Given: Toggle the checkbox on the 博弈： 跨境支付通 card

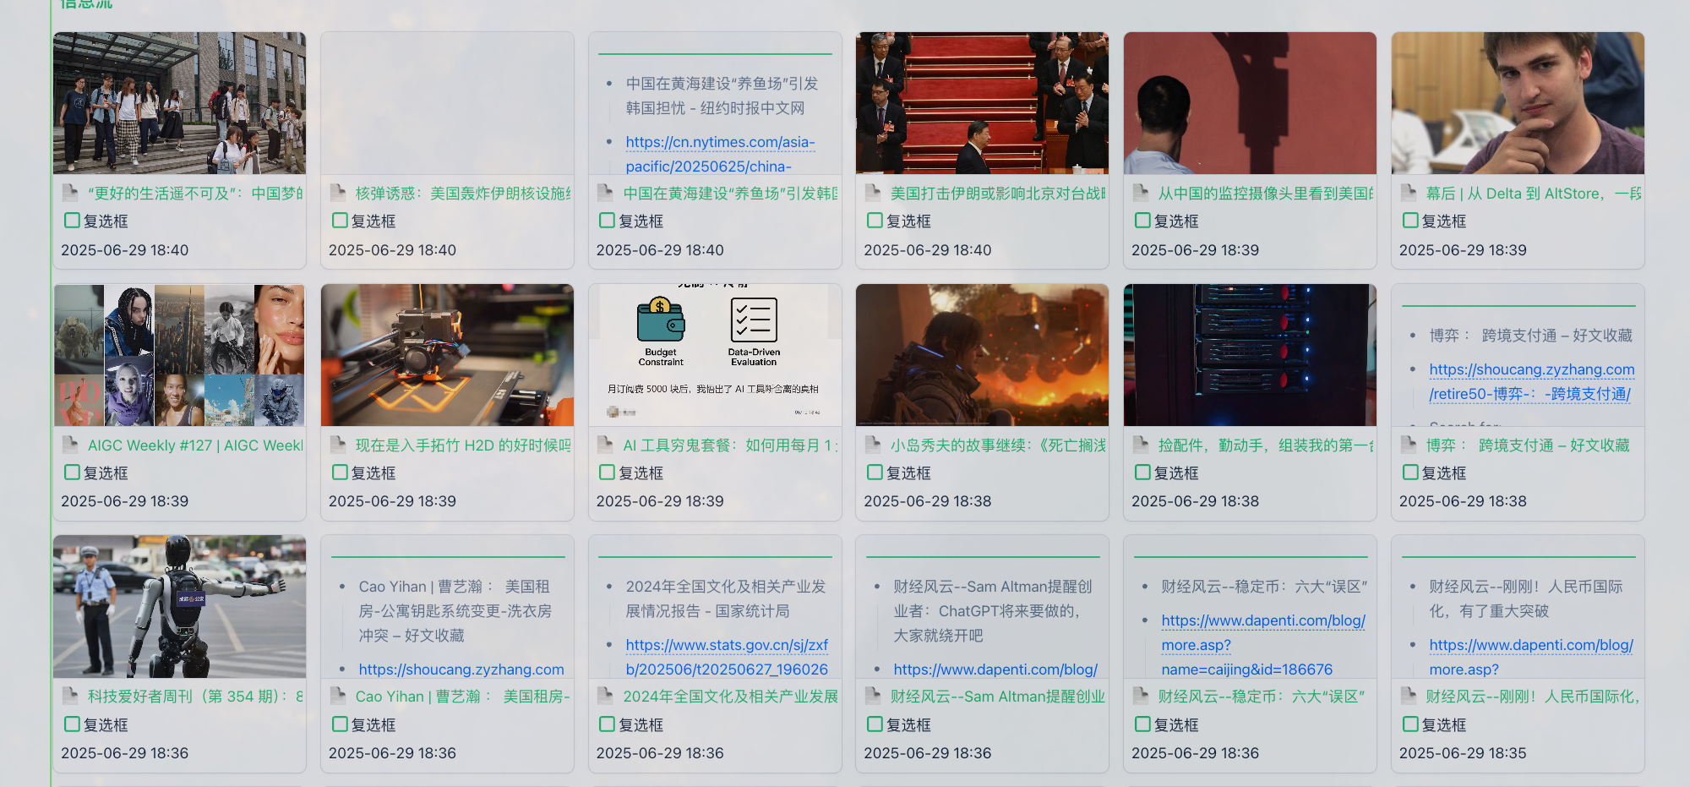Looking at the screenshot, I should pos(1410,473).
